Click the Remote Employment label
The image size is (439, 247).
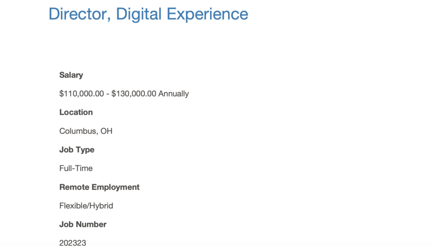tap(99, 187)
